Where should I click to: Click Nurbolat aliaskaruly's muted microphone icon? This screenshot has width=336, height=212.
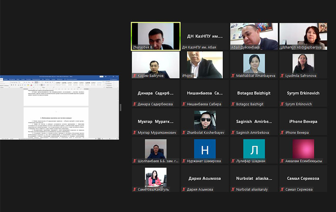[x=233, y=189]
